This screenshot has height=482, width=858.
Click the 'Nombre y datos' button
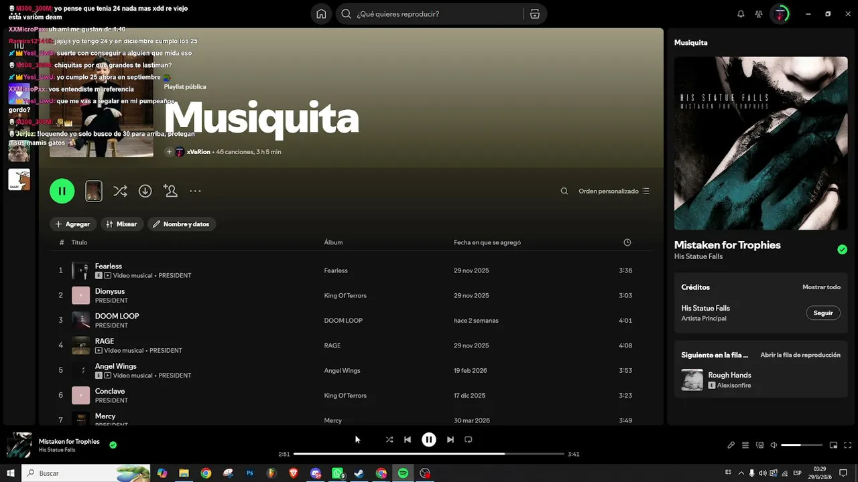point(181,224)
